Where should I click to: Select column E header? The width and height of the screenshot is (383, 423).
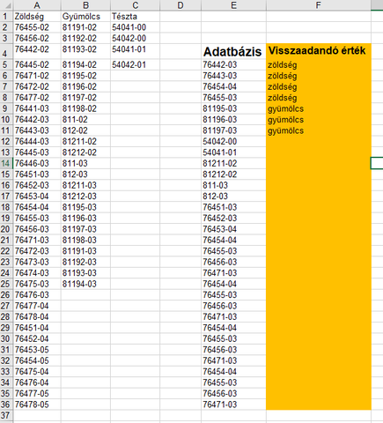pyautogui.click(x=233, y=5)
